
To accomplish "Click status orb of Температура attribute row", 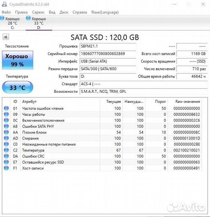I will pyautogui.click(x=6, y=150).
